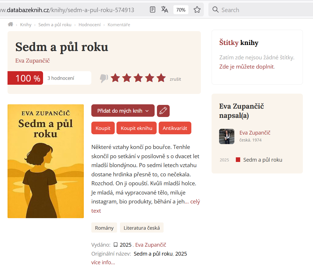Go to Hodnocení breadcrumb
Viewport: 313px width, 270px height.
tap(90, 25)
